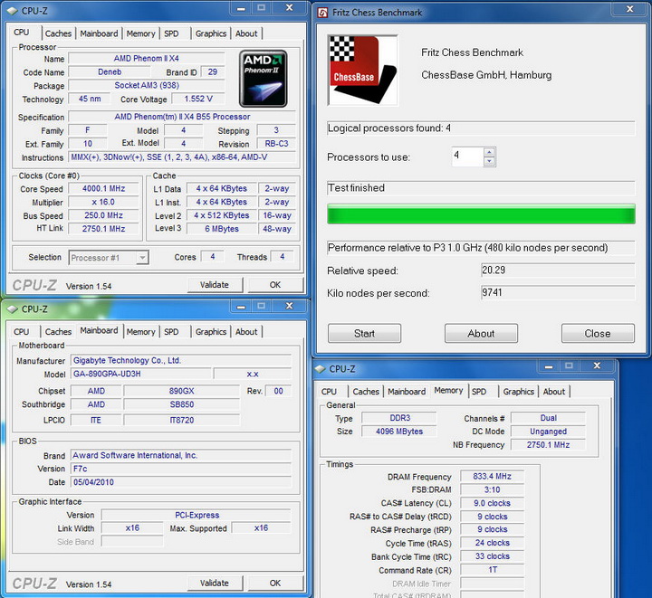Click the ChessBase logo image
Screen dimensions: 652x598
pyautogui.click(x=362, y=71)
